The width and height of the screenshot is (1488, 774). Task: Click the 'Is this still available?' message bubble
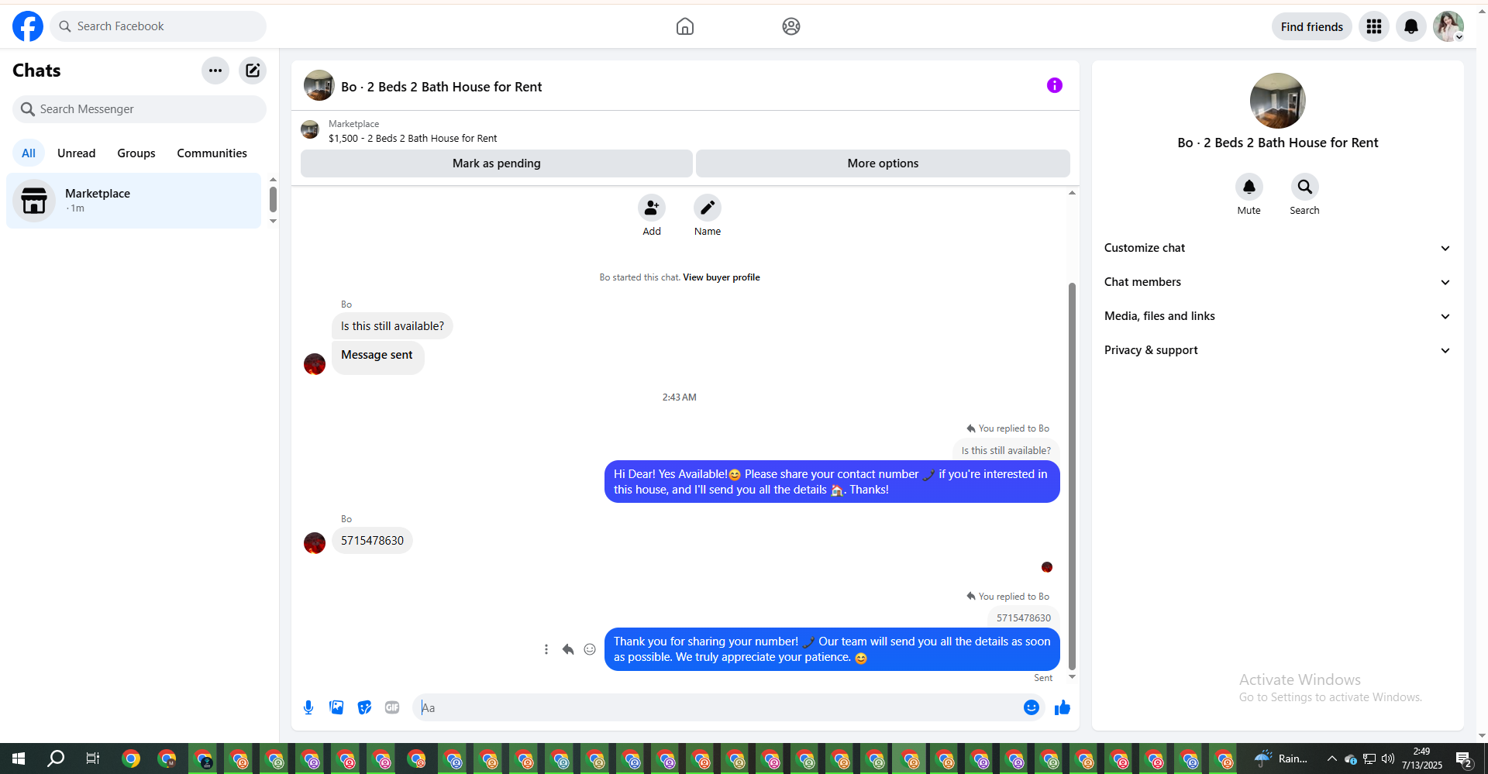coord(392,326)
